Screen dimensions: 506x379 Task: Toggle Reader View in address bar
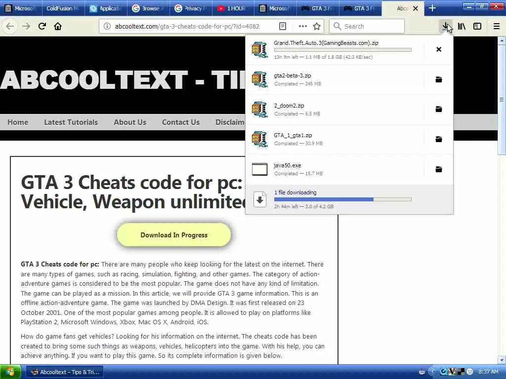pyautogui.click(x=282, y=27)
